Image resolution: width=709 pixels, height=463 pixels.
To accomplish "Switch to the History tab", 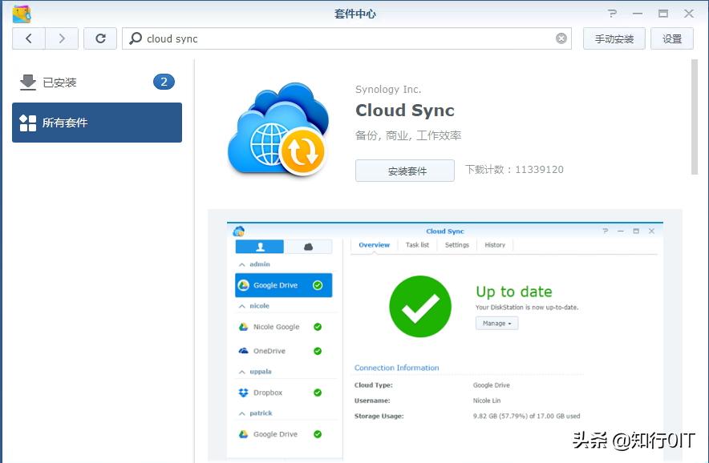I will click(x=495, y=246).
